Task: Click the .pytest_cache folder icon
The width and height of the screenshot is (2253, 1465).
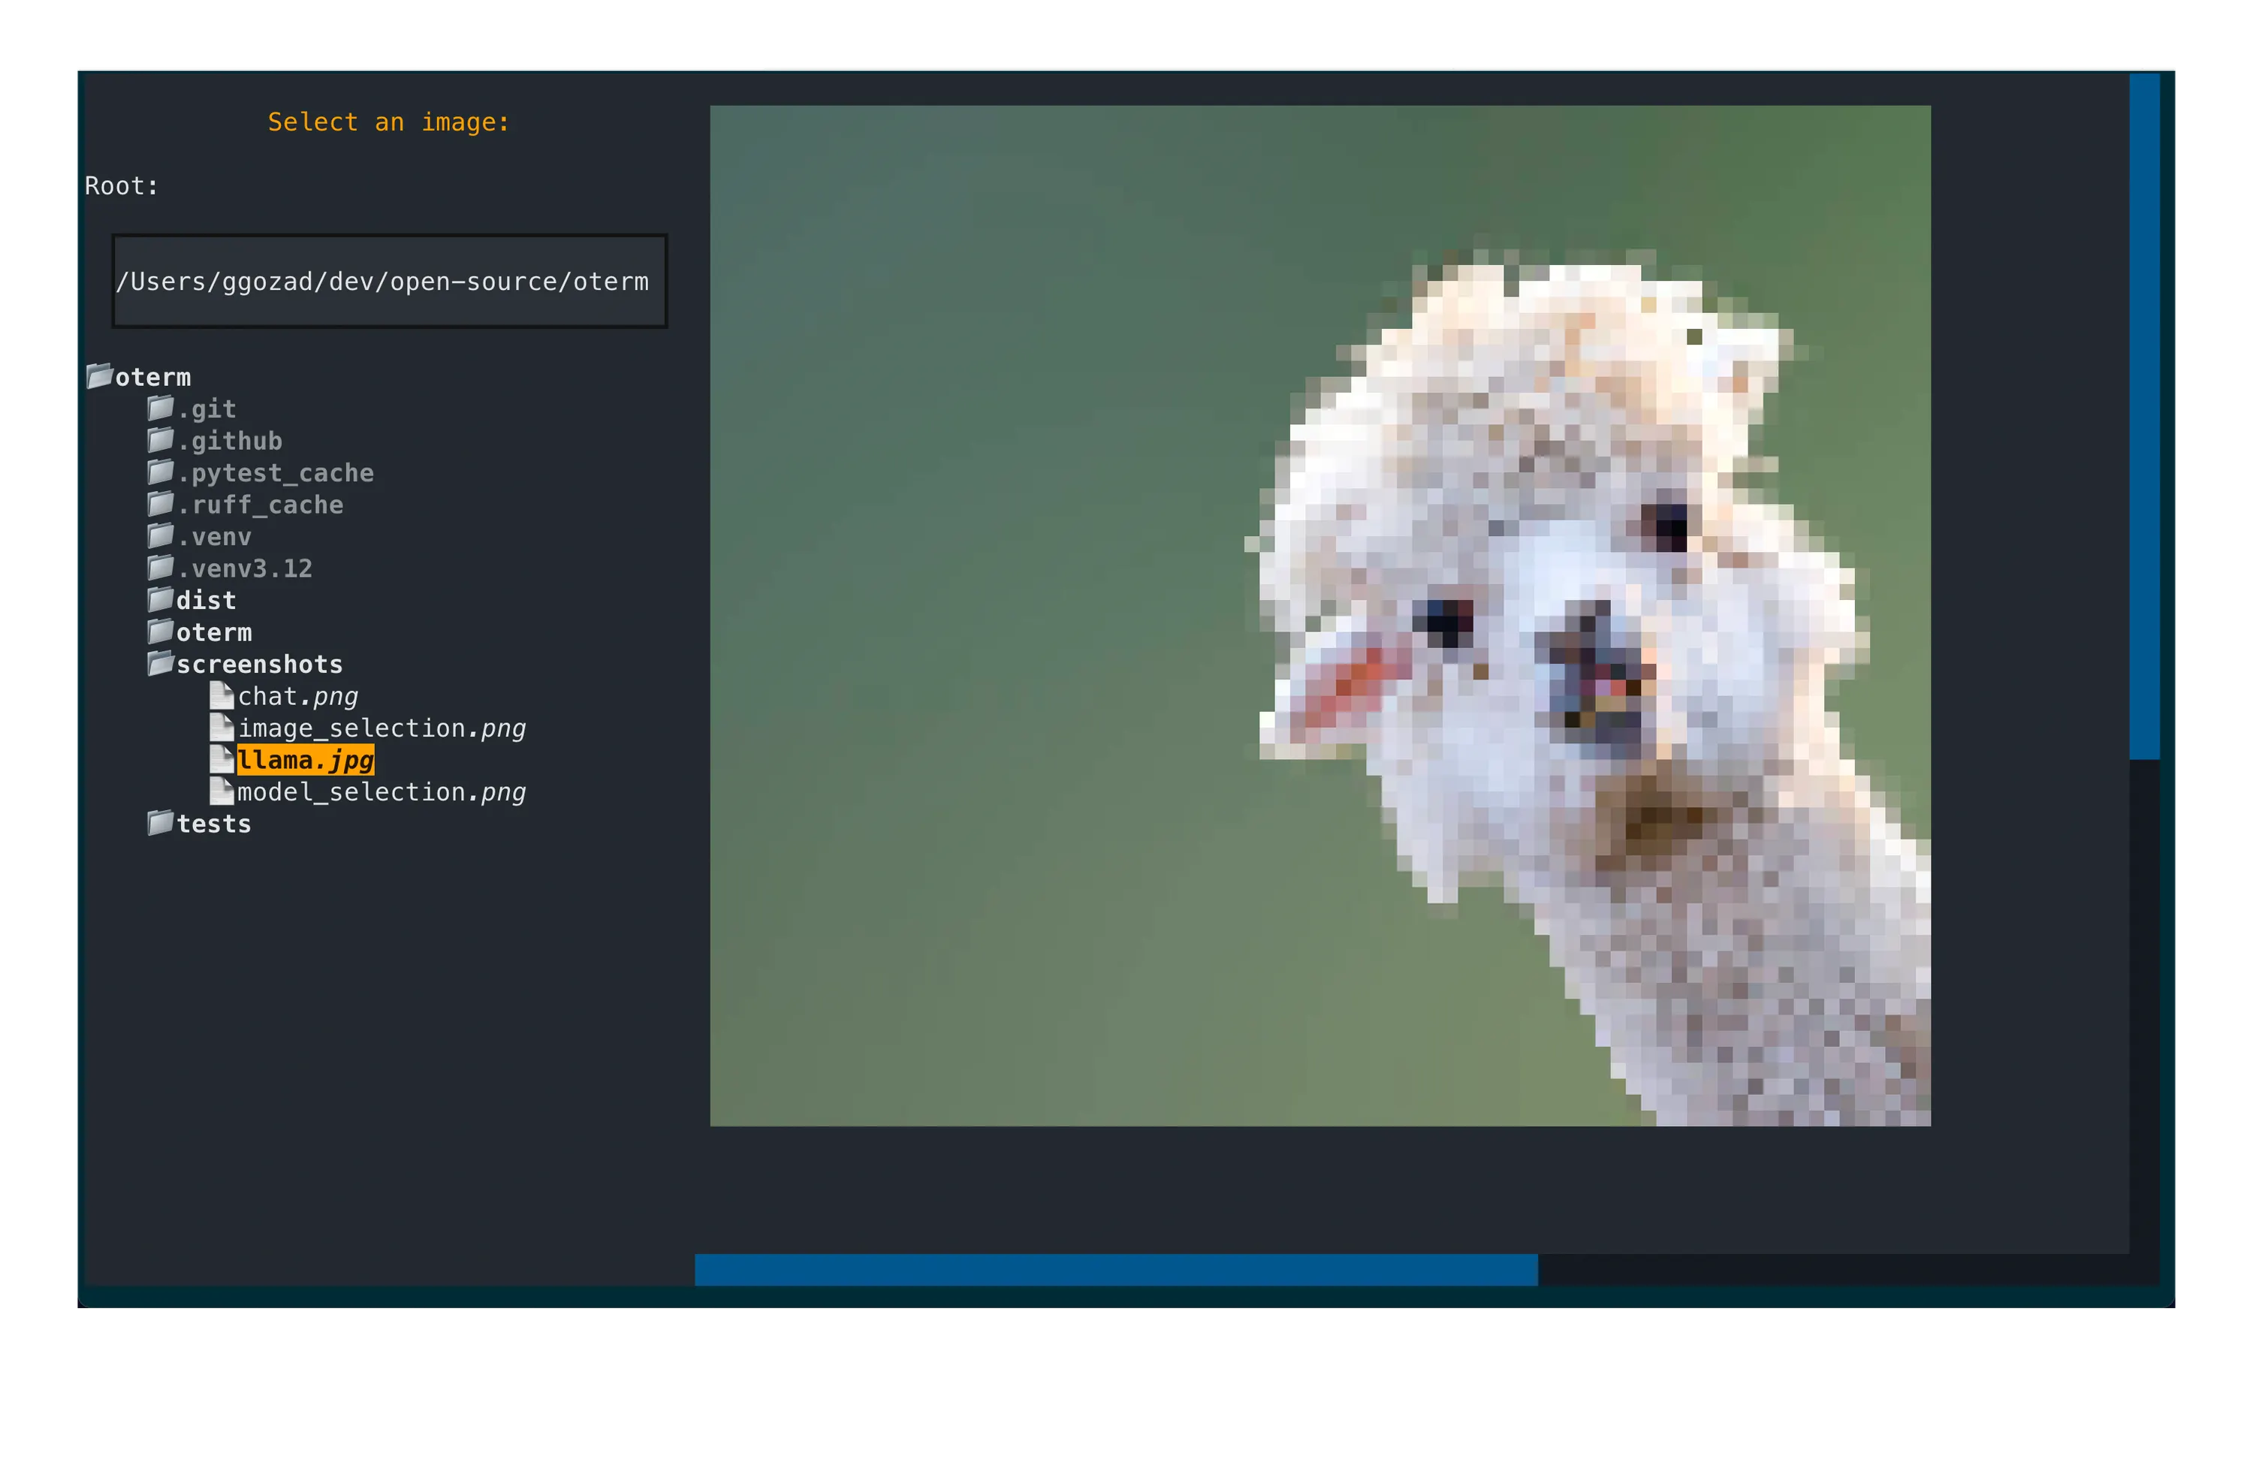Action: click(x=161, y=472)
